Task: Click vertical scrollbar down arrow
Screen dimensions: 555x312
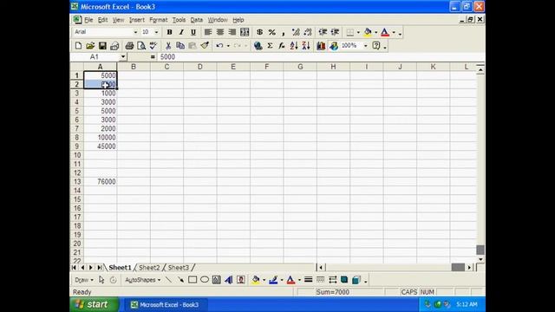Action: coord(480,259)
